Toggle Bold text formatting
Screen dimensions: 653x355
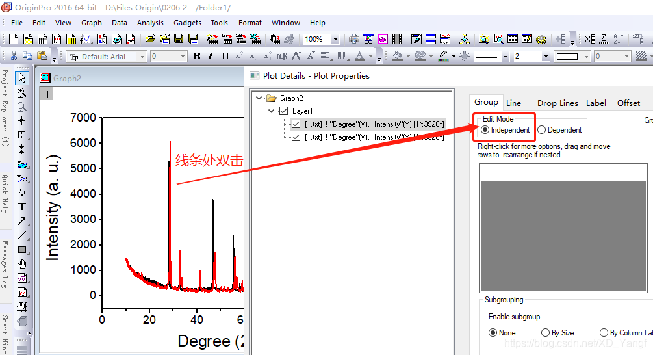197,56
